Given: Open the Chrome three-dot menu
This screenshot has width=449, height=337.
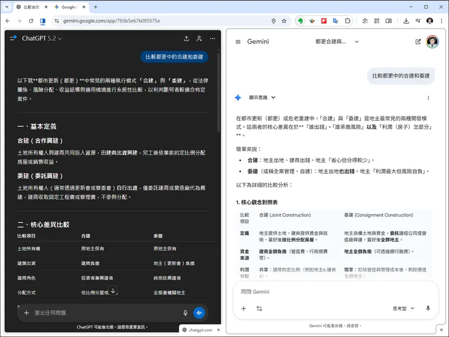Looking at the screenshot, I should (x=441, y=21).
